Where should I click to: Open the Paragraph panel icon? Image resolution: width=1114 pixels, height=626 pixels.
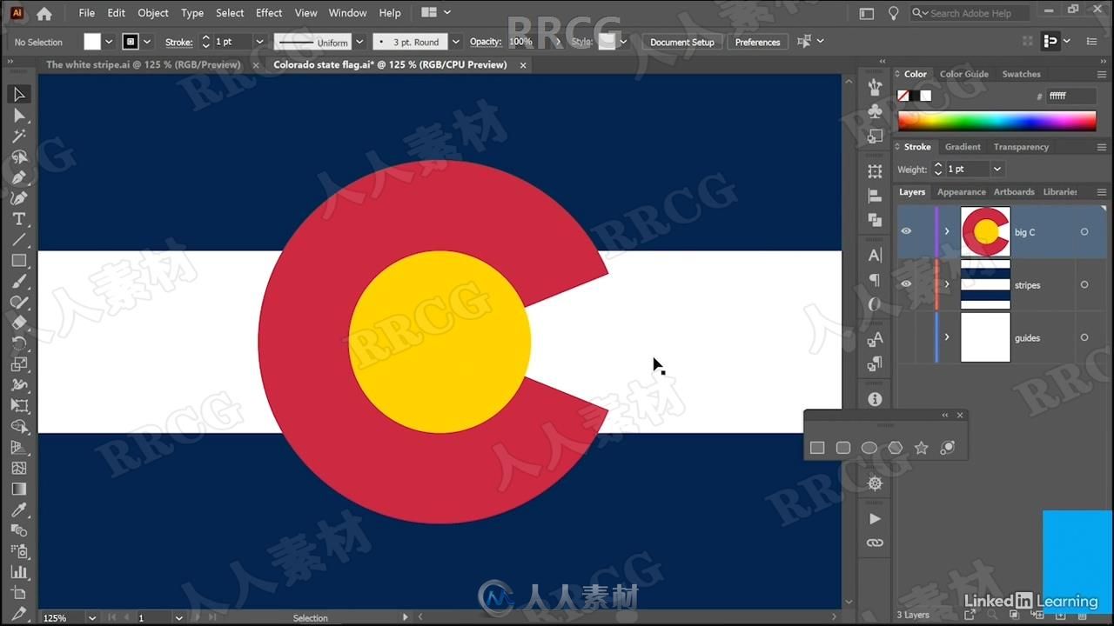point(876,280)
